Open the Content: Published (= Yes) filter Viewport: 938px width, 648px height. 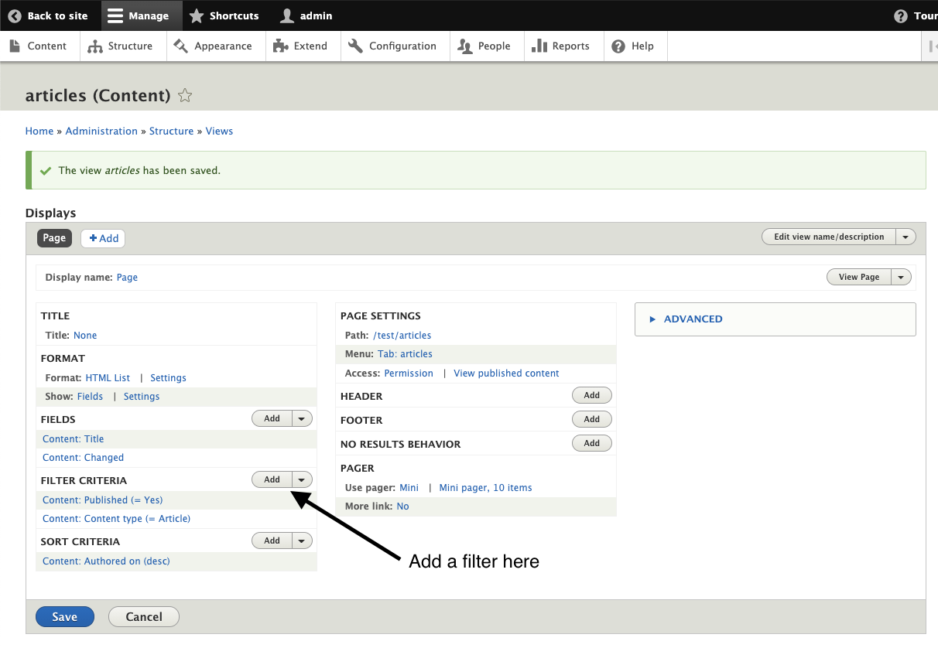point(102,500)
